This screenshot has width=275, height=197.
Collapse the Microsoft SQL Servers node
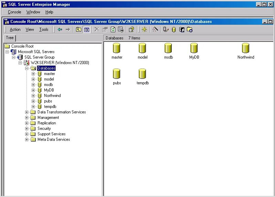click(x=7, y=52)
